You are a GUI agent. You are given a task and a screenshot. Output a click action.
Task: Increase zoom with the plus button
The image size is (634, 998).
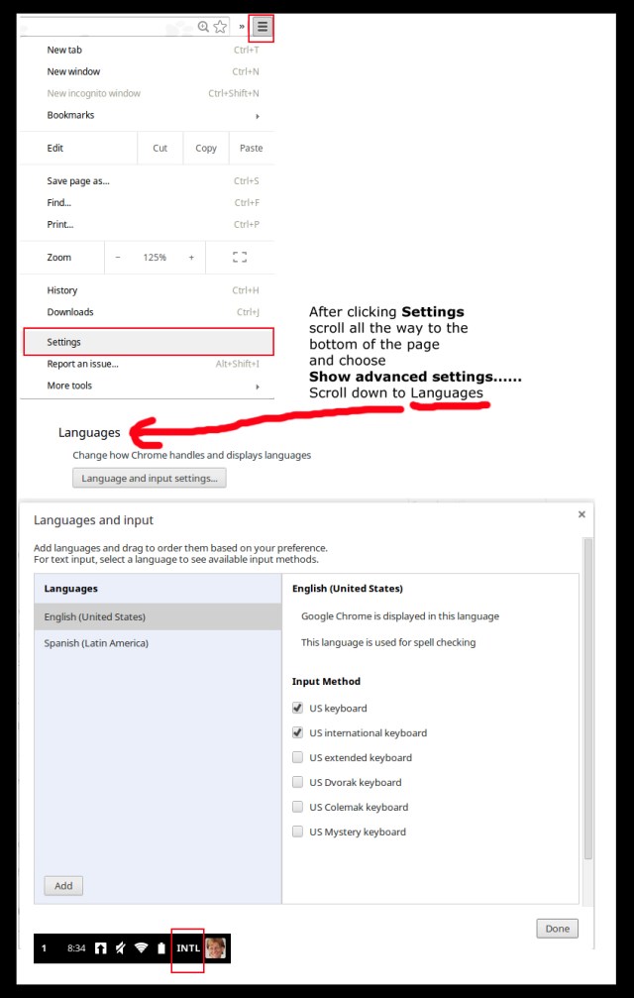pos(191,258)
